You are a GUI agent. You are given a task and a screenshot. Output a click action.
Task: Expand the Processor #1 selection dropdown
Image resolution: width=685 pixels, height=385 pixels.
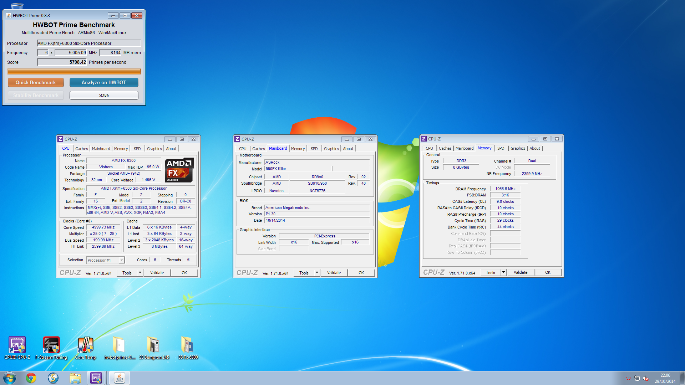(122, 260)
